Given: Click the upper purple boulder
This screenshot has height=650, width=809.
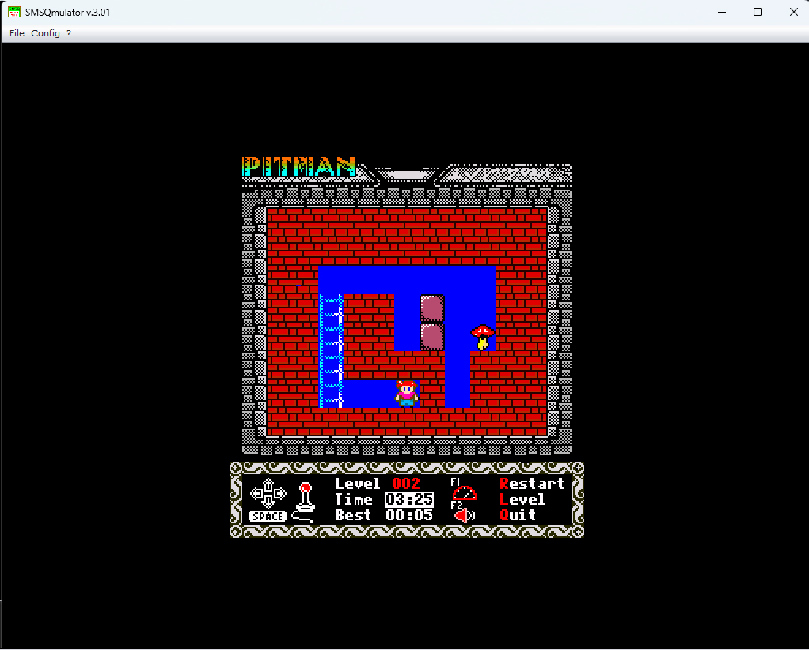Looking at the screenshot, I should (x=432, y=308).
